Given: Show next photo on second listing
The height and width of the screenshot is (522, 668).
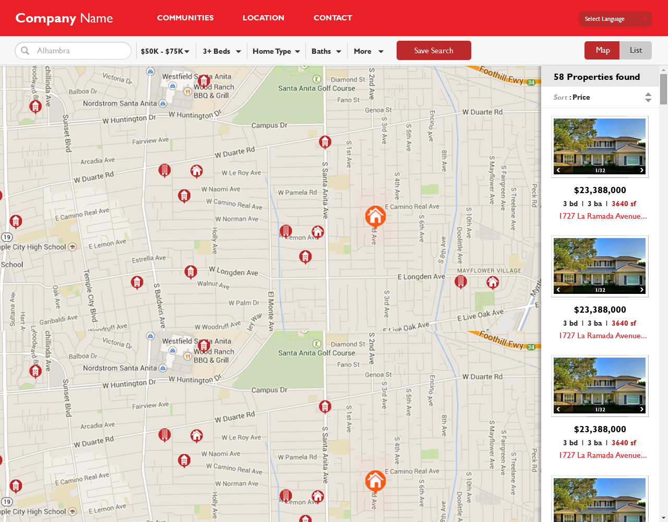Looking at the screenshot, I should (642, 290).
